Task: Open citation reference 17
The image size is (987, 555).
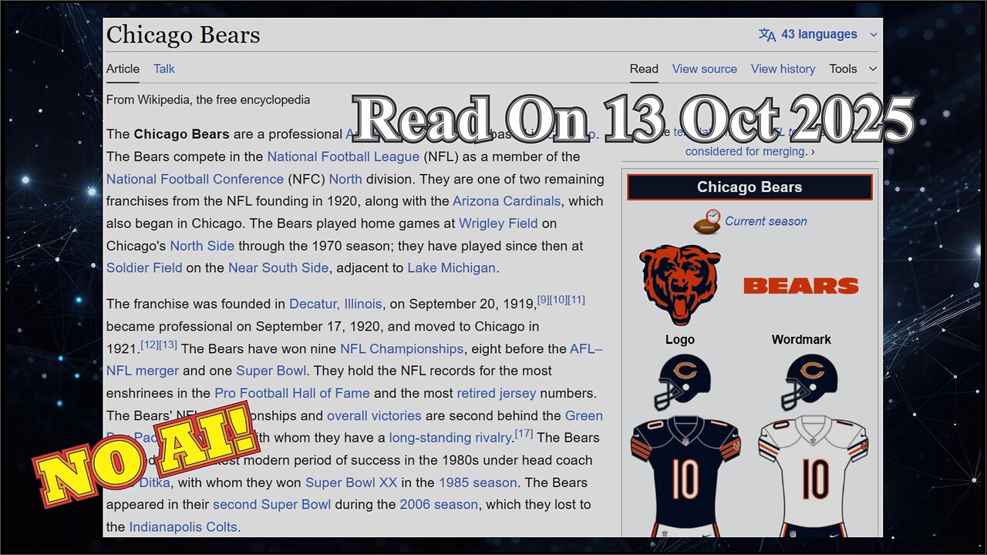Action: pos(524,433)
